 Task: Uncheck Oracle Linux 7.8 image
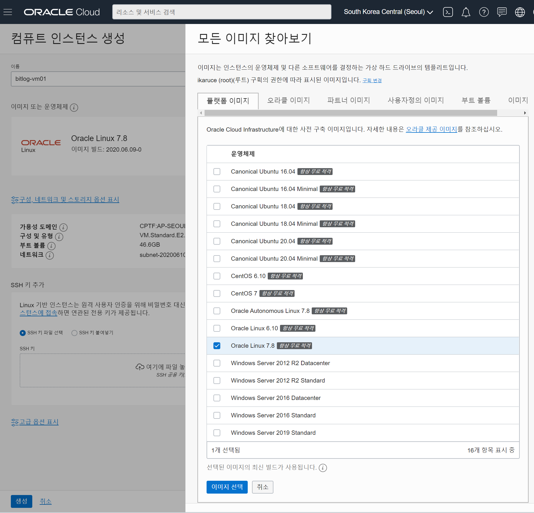tap(217, 346)
